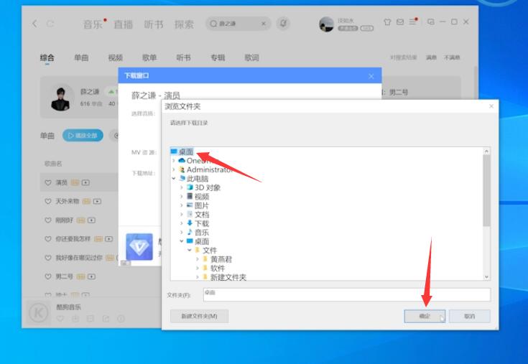Switch to the 单曲 results tab
528x364 pixels.
point(81,58)
